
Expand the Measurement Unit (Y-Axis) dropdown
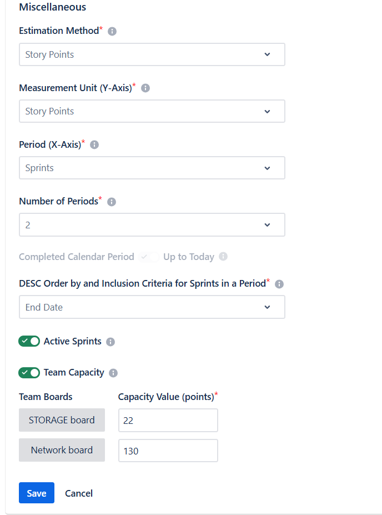pos(152,111)
